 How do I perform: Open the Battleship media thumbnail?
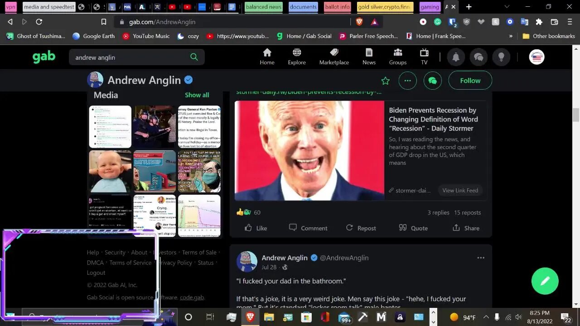coord(155,171)
